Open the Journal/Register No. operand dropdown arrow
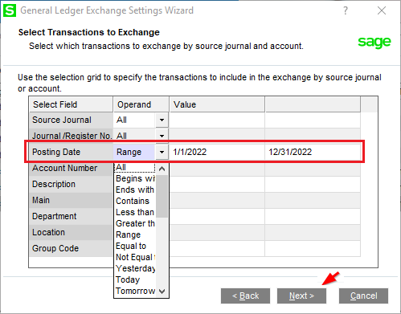The width and height of the screenshot is (401, 314). point(162,136)
